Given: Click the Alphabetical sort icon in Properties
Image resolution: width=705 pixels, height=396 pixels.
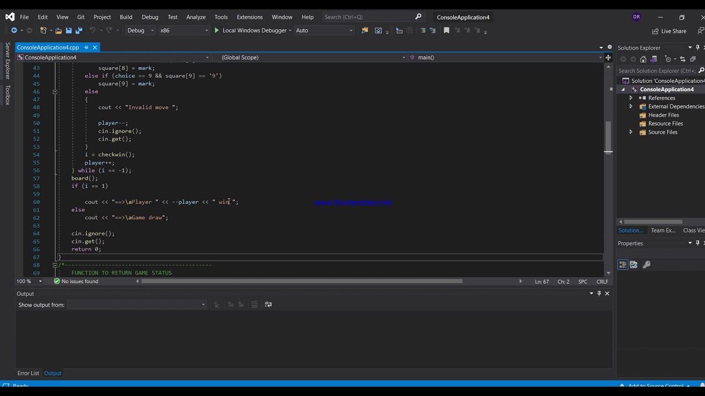Looking at the screenshot, I should 633,265.
